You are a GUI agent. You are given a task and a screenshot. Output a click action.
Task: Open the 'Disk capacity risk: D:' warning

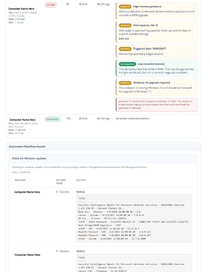(146, 25)
